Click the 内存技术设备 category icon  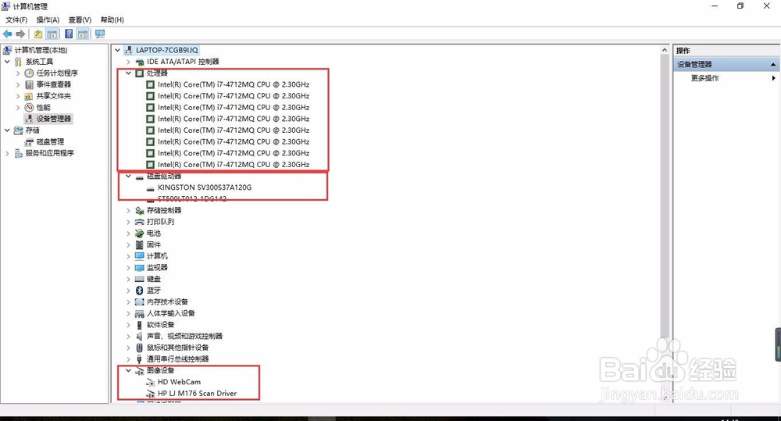tap(140, 302)
